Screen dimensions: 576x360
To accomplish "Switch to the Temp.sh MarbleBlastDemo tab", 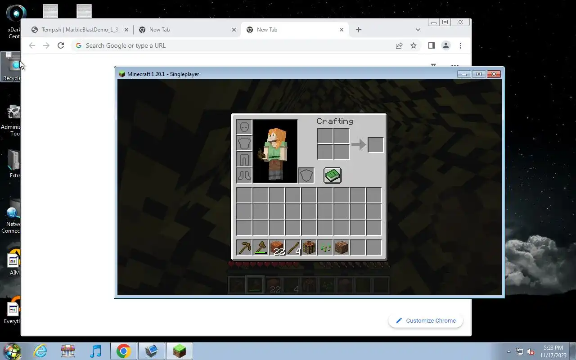I will pyautogui.click(x=80, y=30).
